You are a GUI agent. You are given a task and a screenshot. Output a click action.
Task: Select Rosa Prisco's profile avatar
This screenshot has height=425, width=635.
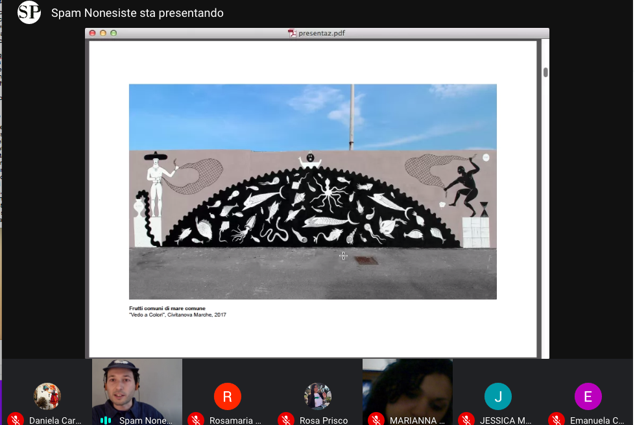[x=318, y=396]
